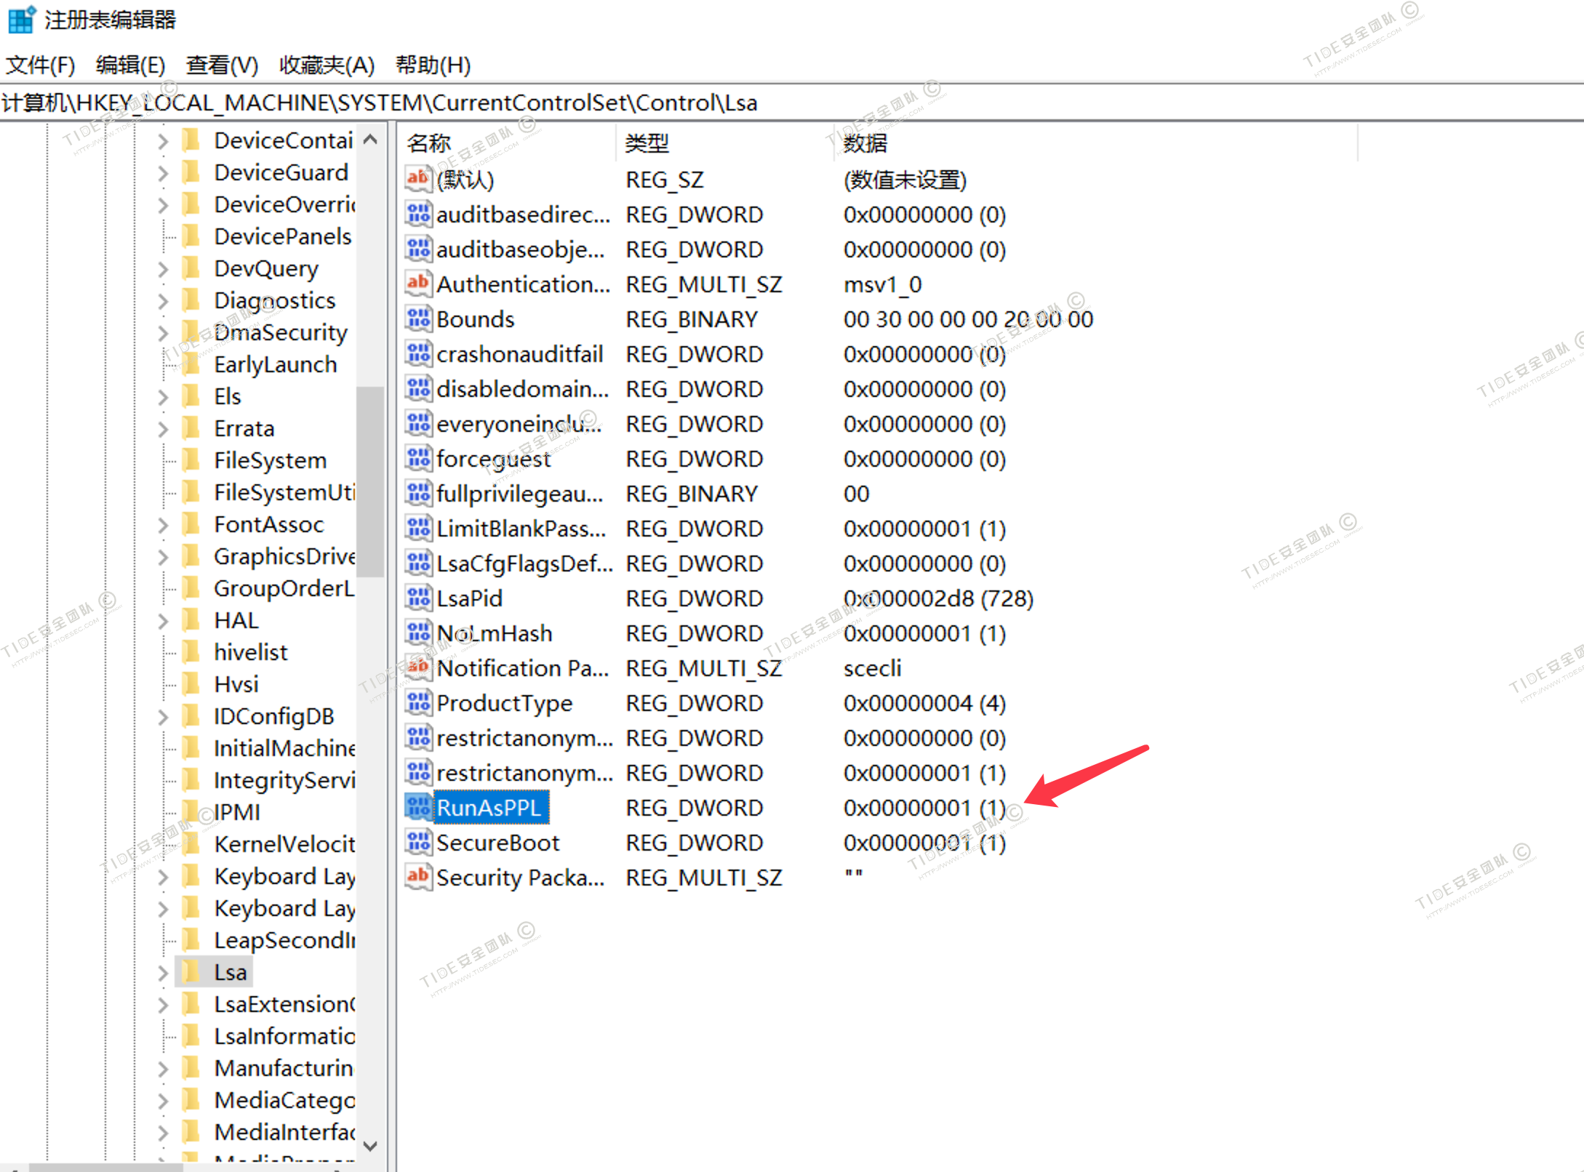
Task: Click the 数据 column header
Action: (865, 143)
